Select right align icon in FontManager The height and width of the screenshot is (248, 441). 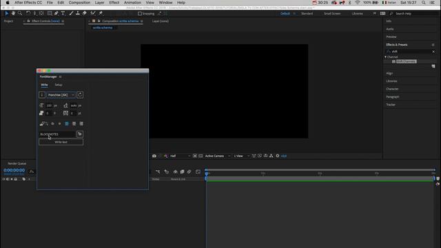tap(81, 124)
